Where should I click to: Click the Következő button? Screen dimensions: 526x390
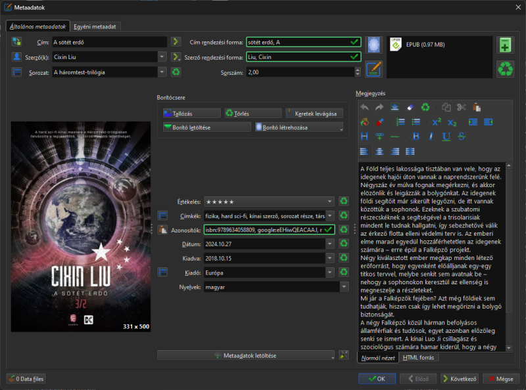coord(459,379)
